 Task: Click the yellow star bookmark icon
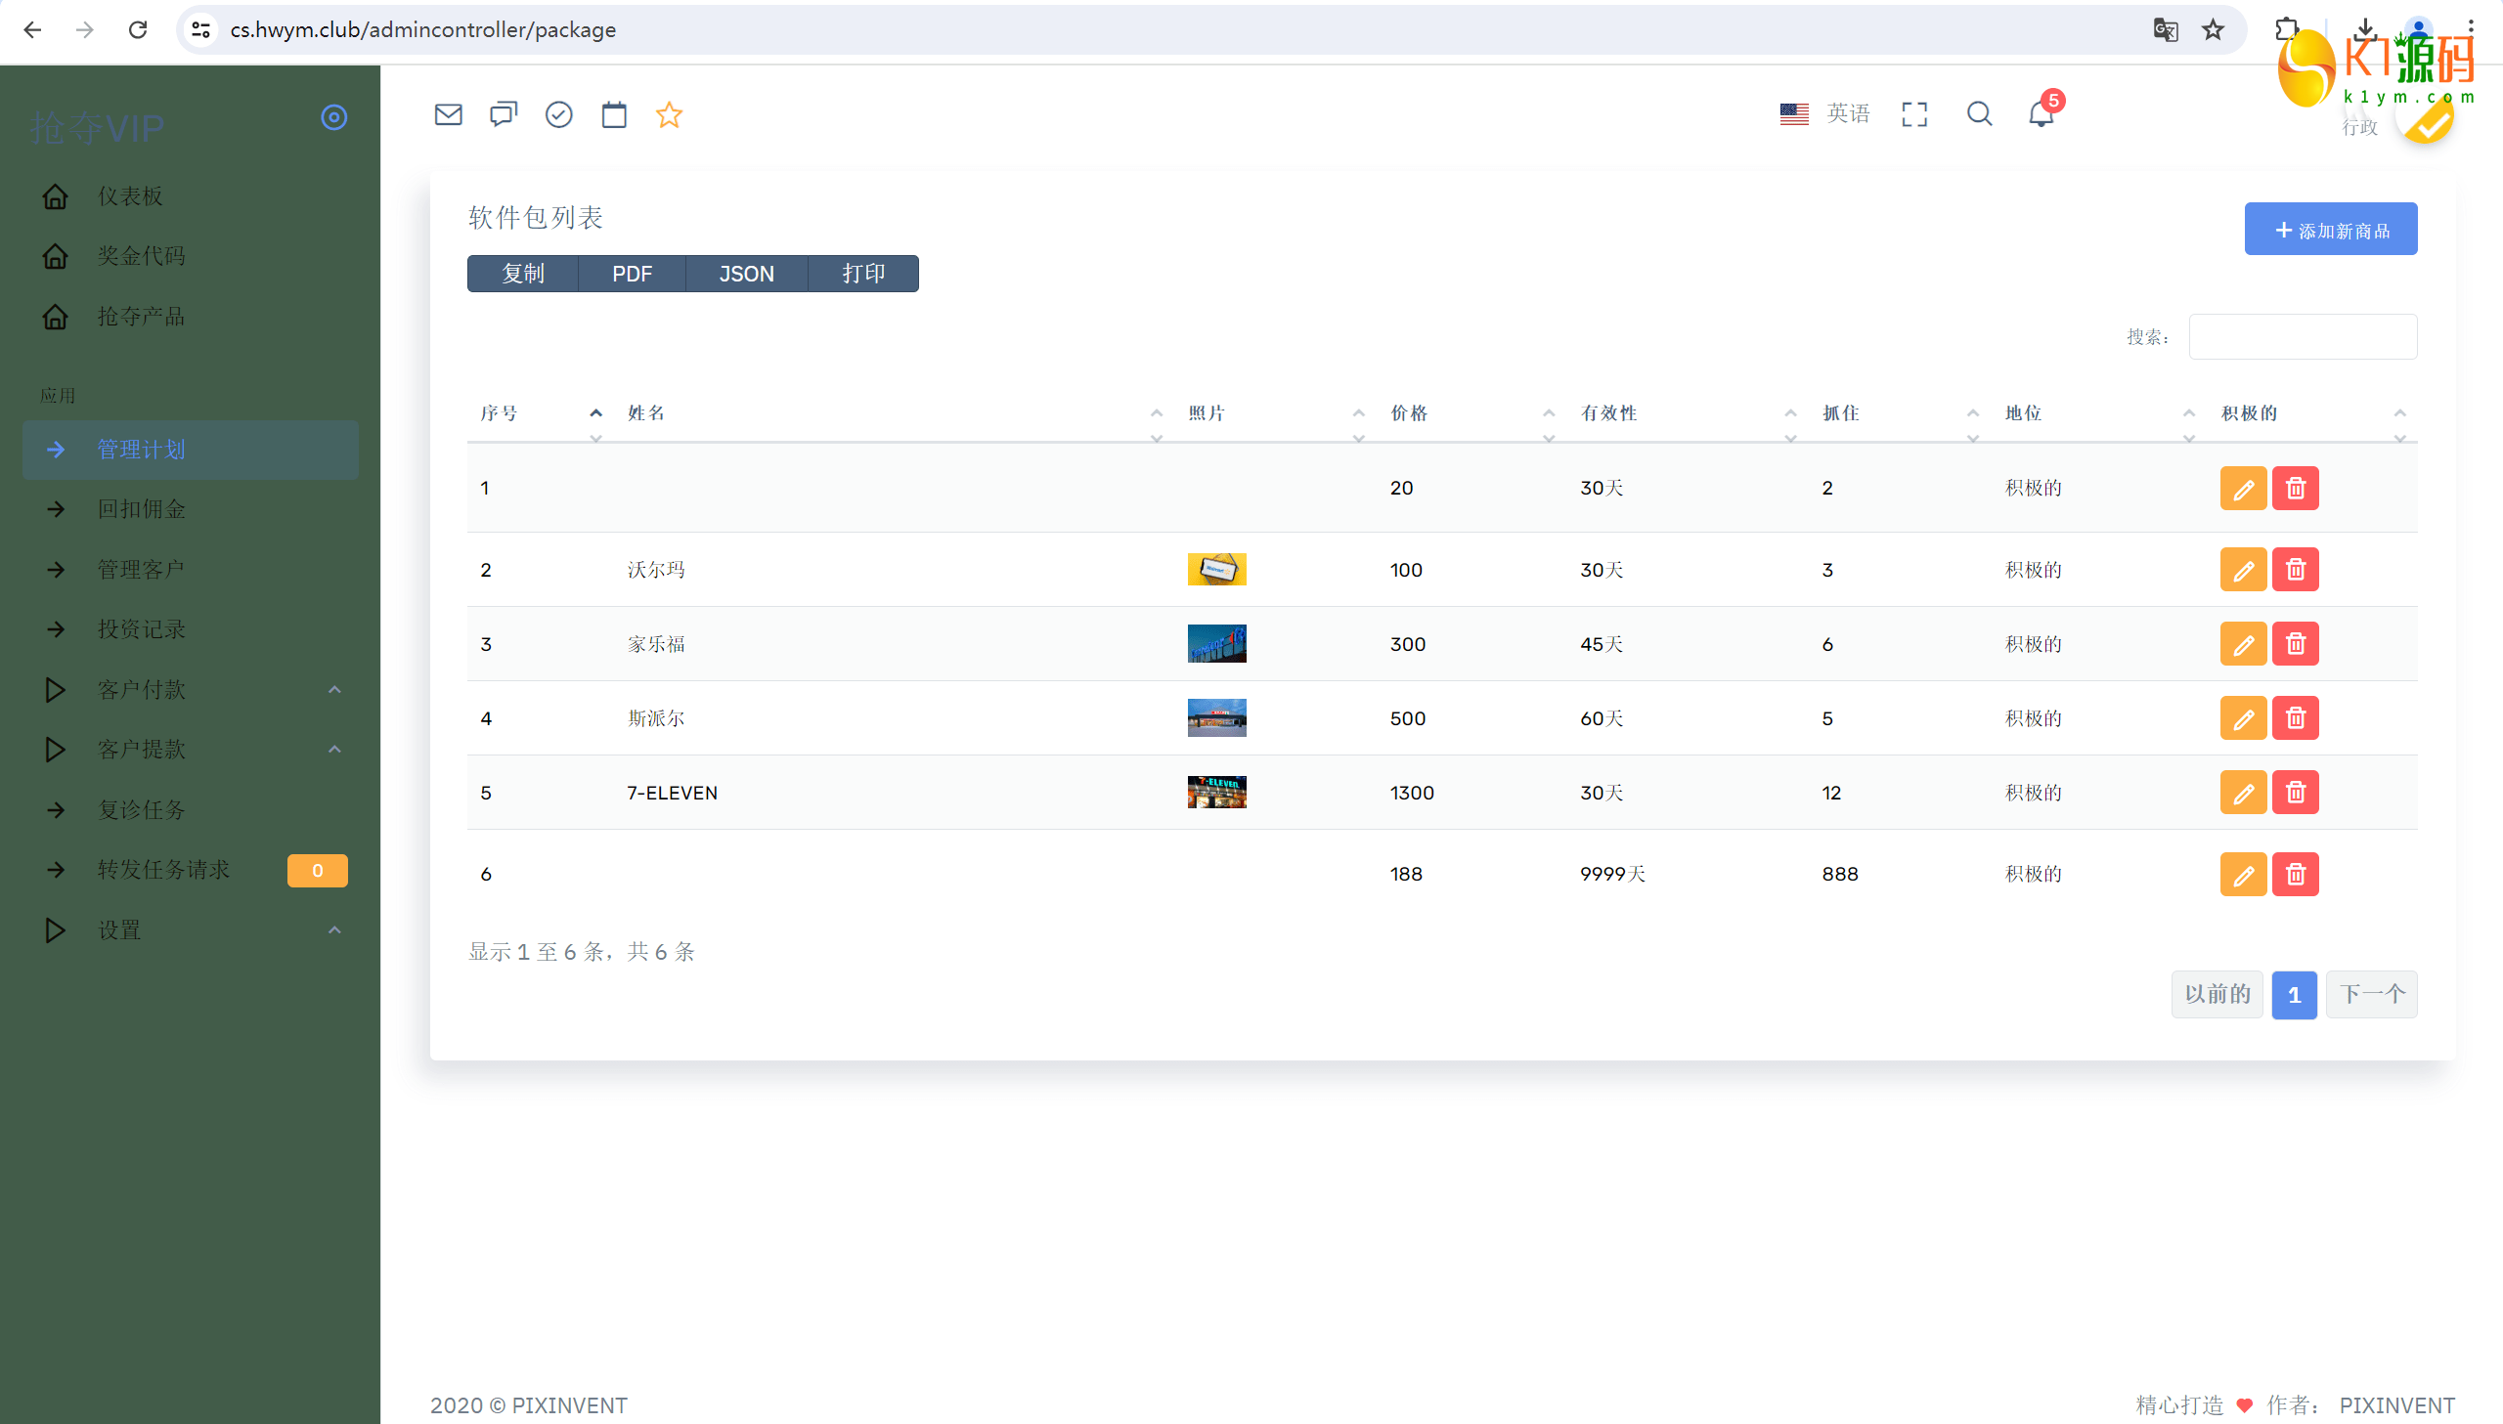[669, 114]
